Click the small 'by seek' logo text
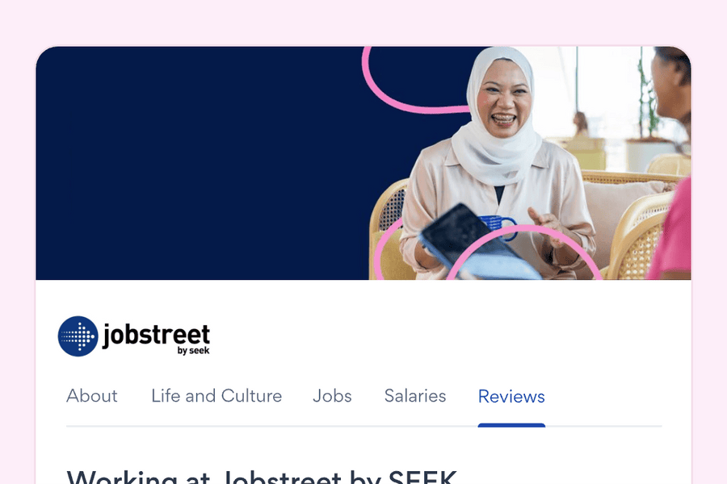The image size is (727, 484). pyautogui.click(x=193, y=351)
